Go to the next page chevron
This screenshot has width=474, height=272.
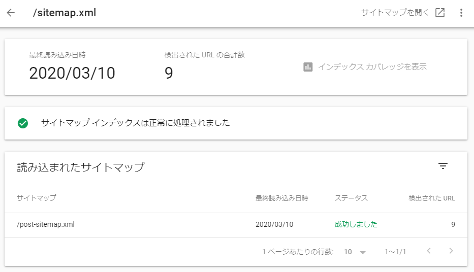tap(451, 251)
